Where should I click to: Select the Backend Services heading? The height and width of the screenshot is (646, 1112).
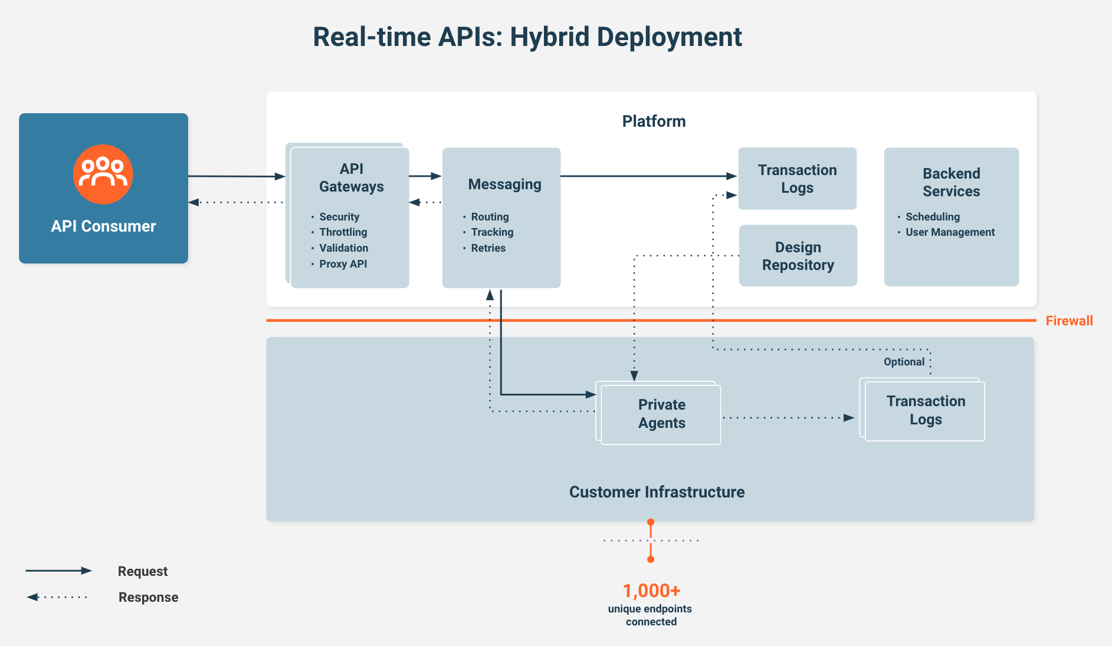(x=951, y=182)
